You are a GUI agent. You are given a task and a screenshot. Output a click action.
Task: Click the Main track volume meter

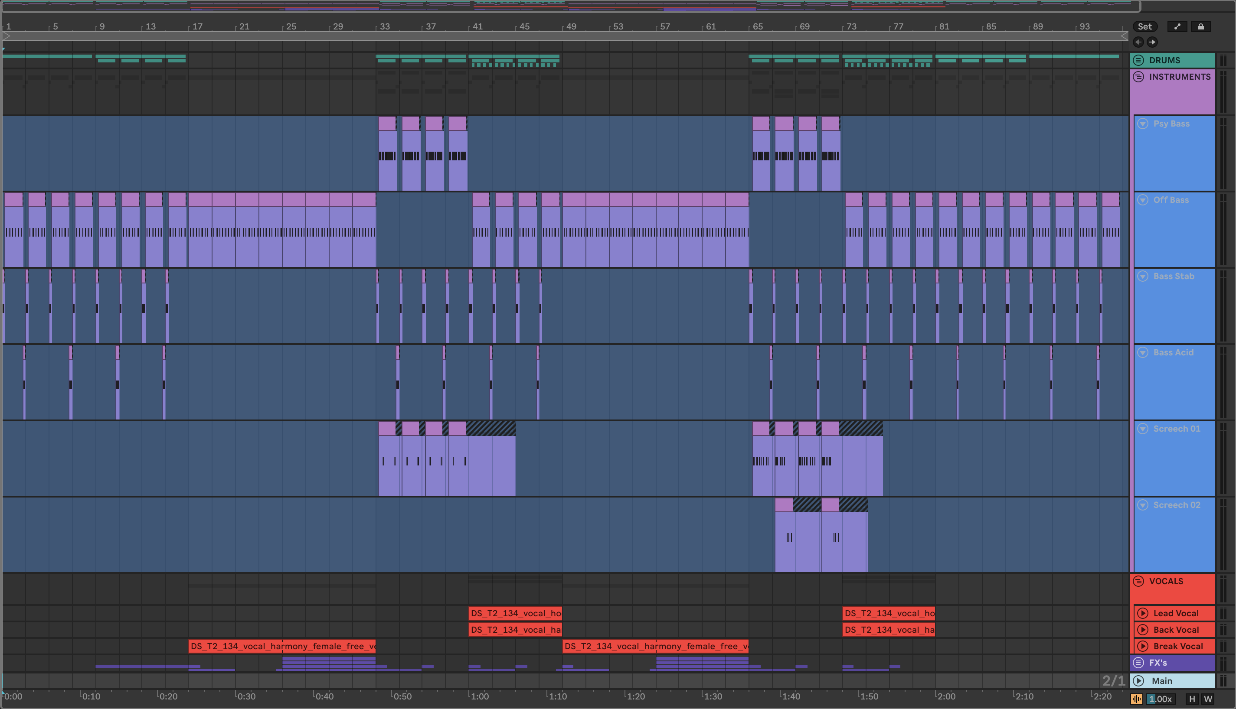click(1223, 681)
